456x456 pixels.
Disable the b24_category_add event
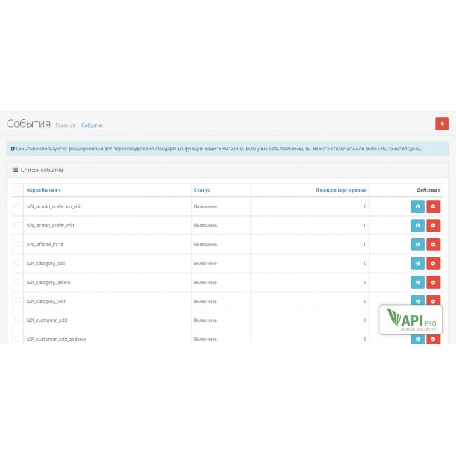pyautogui.click(x=434, y=263)
